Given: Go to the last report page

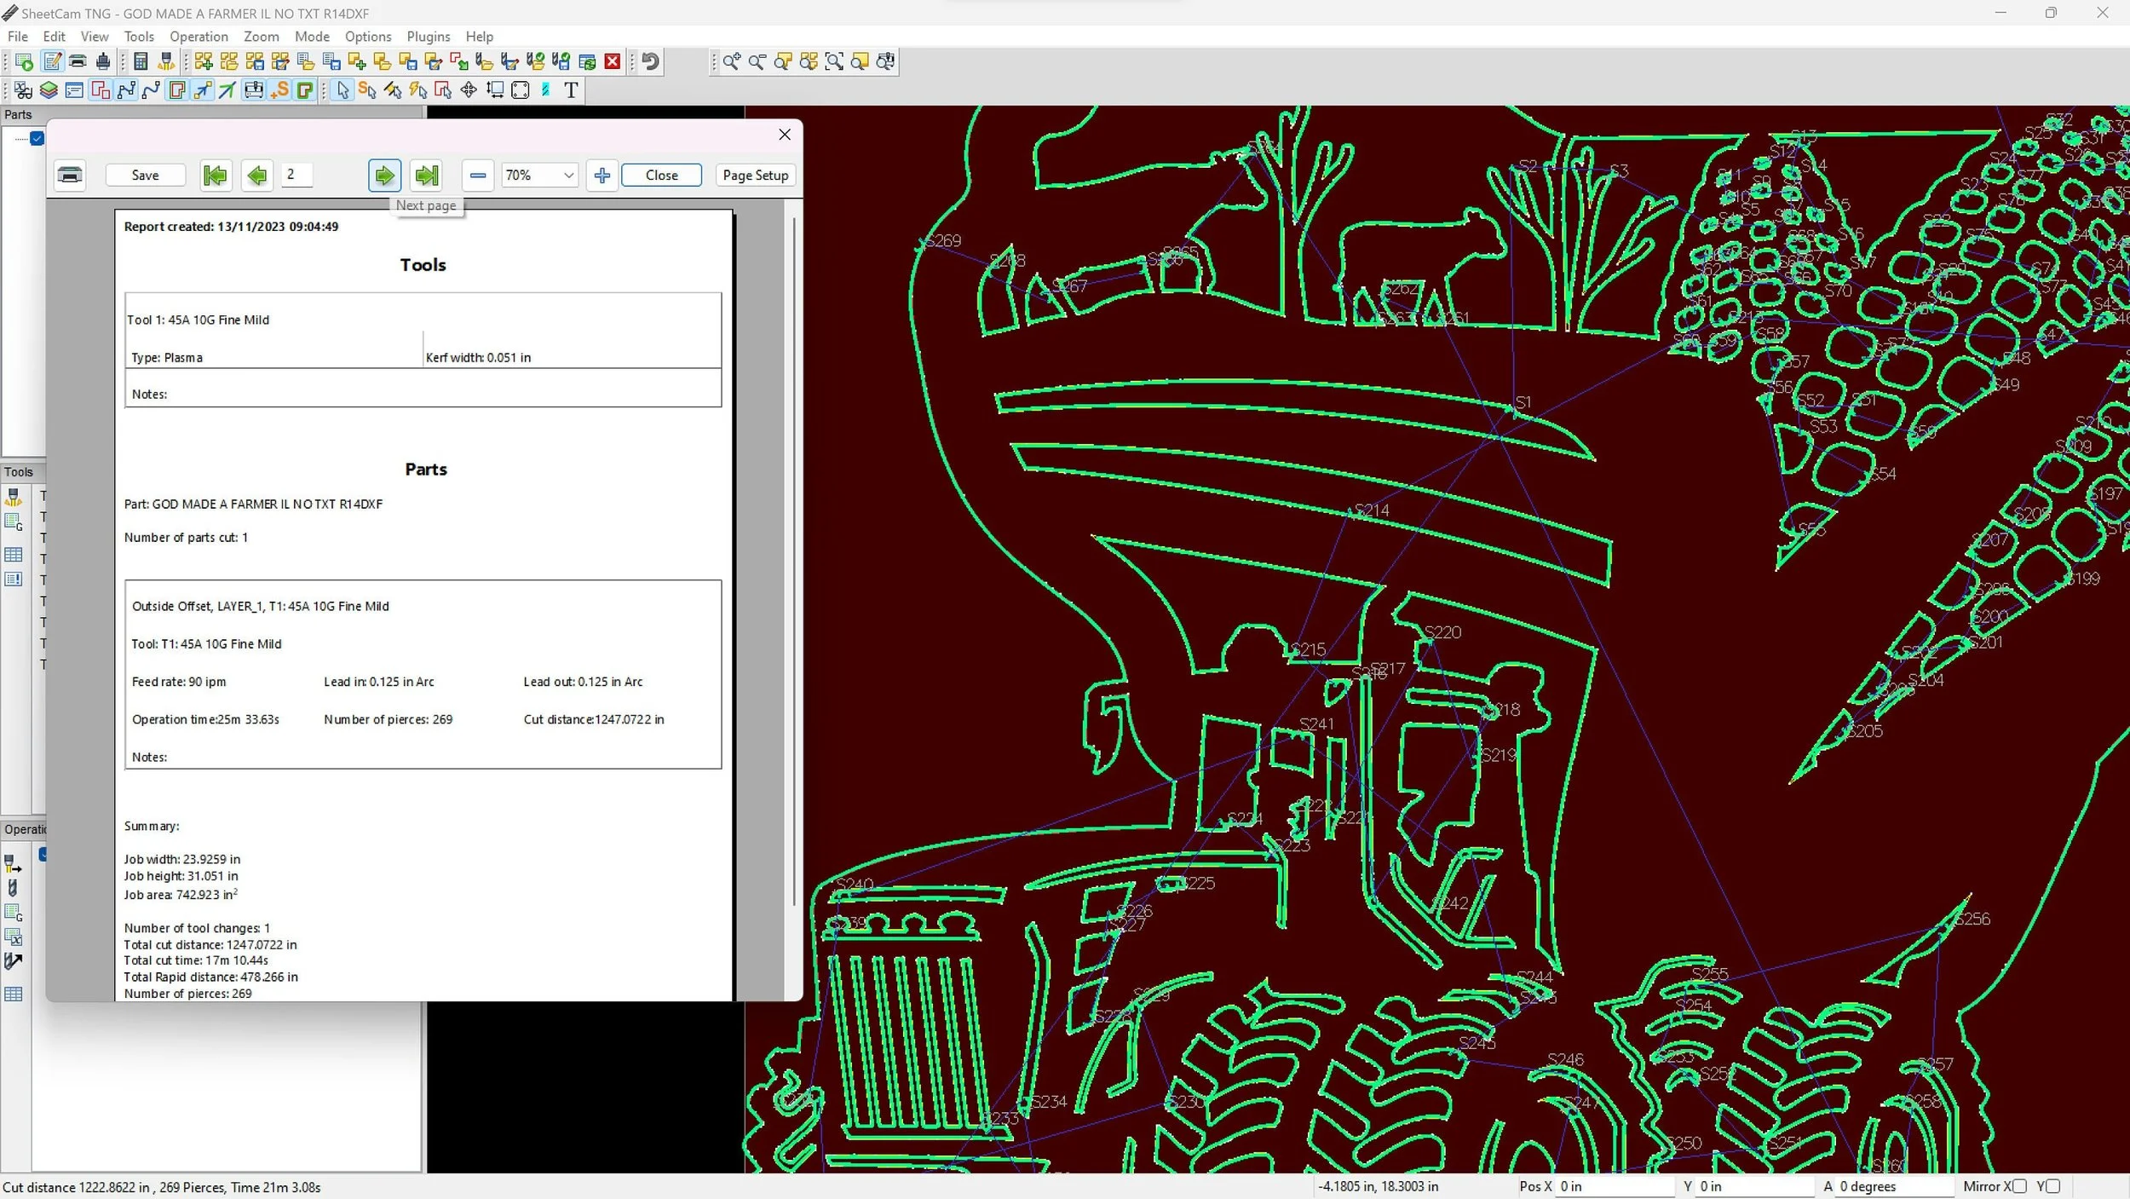Looking at the screenshot, I should click(426, 176).
